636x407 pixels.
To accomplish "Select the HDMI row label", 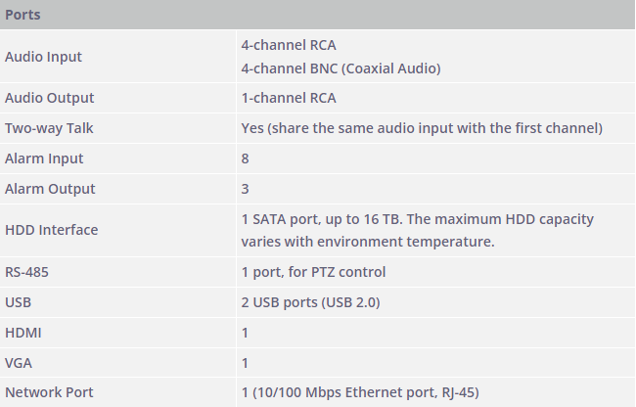I will [23, 333].
